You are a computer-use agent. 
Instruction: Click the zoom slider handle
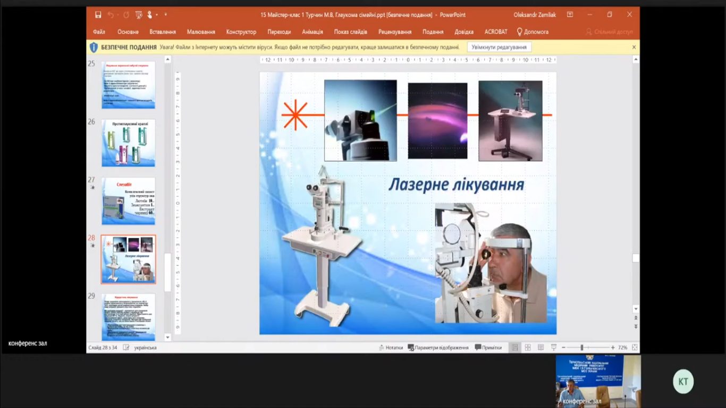coord(581,347)
